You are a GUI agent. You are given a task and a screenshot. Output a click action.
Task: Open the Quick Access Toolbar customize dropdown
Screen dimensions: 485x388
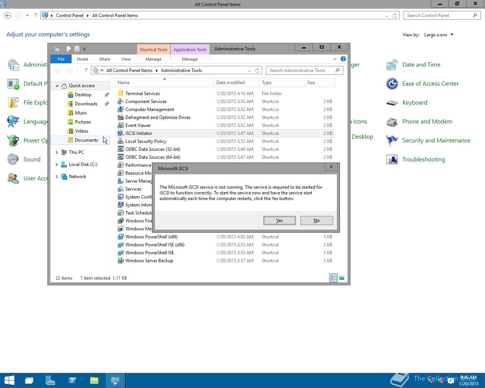tap(84, 48)
